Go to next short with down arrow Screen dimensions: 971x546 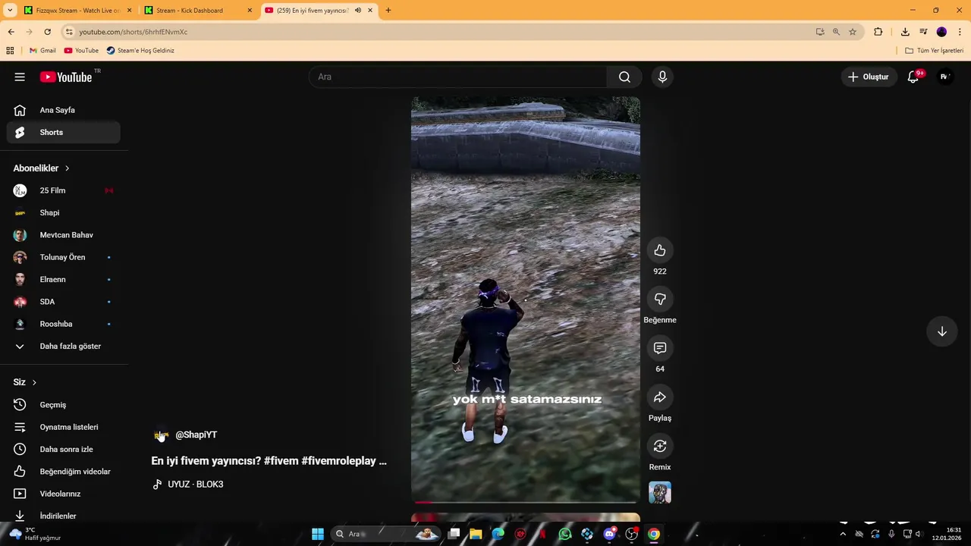(941, 331)
